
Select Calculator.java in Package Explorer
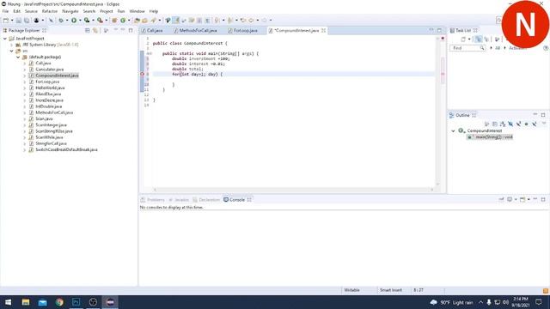50,70
